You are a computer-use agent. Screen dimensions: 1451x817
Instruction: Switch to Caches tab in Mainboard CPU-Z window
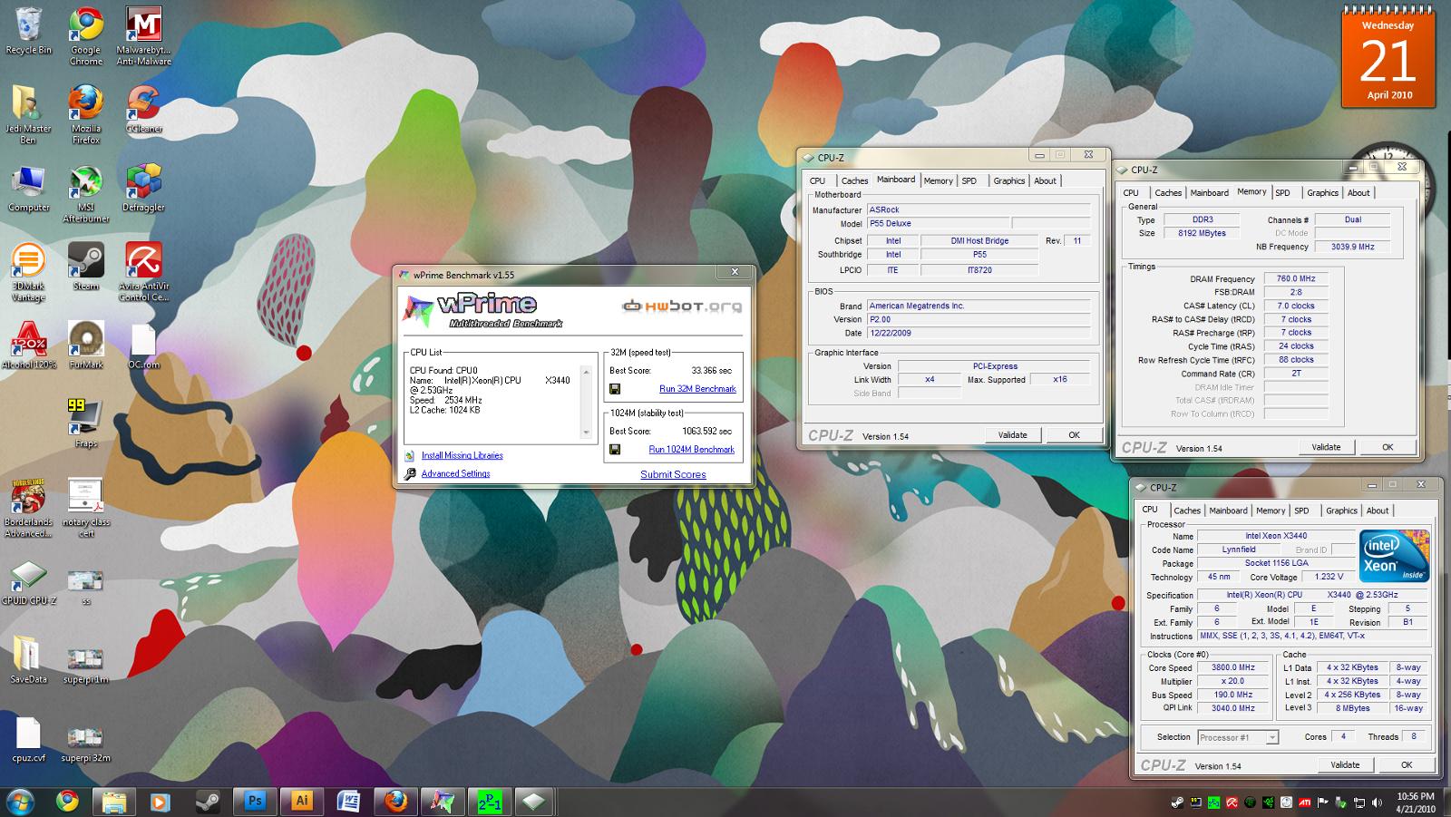[854, 180]
